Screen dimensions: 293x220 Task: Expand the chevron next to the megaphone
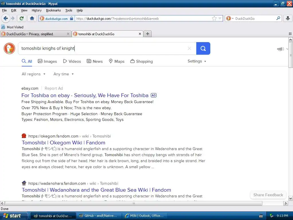pyautogui.click(x=287, y=49)
